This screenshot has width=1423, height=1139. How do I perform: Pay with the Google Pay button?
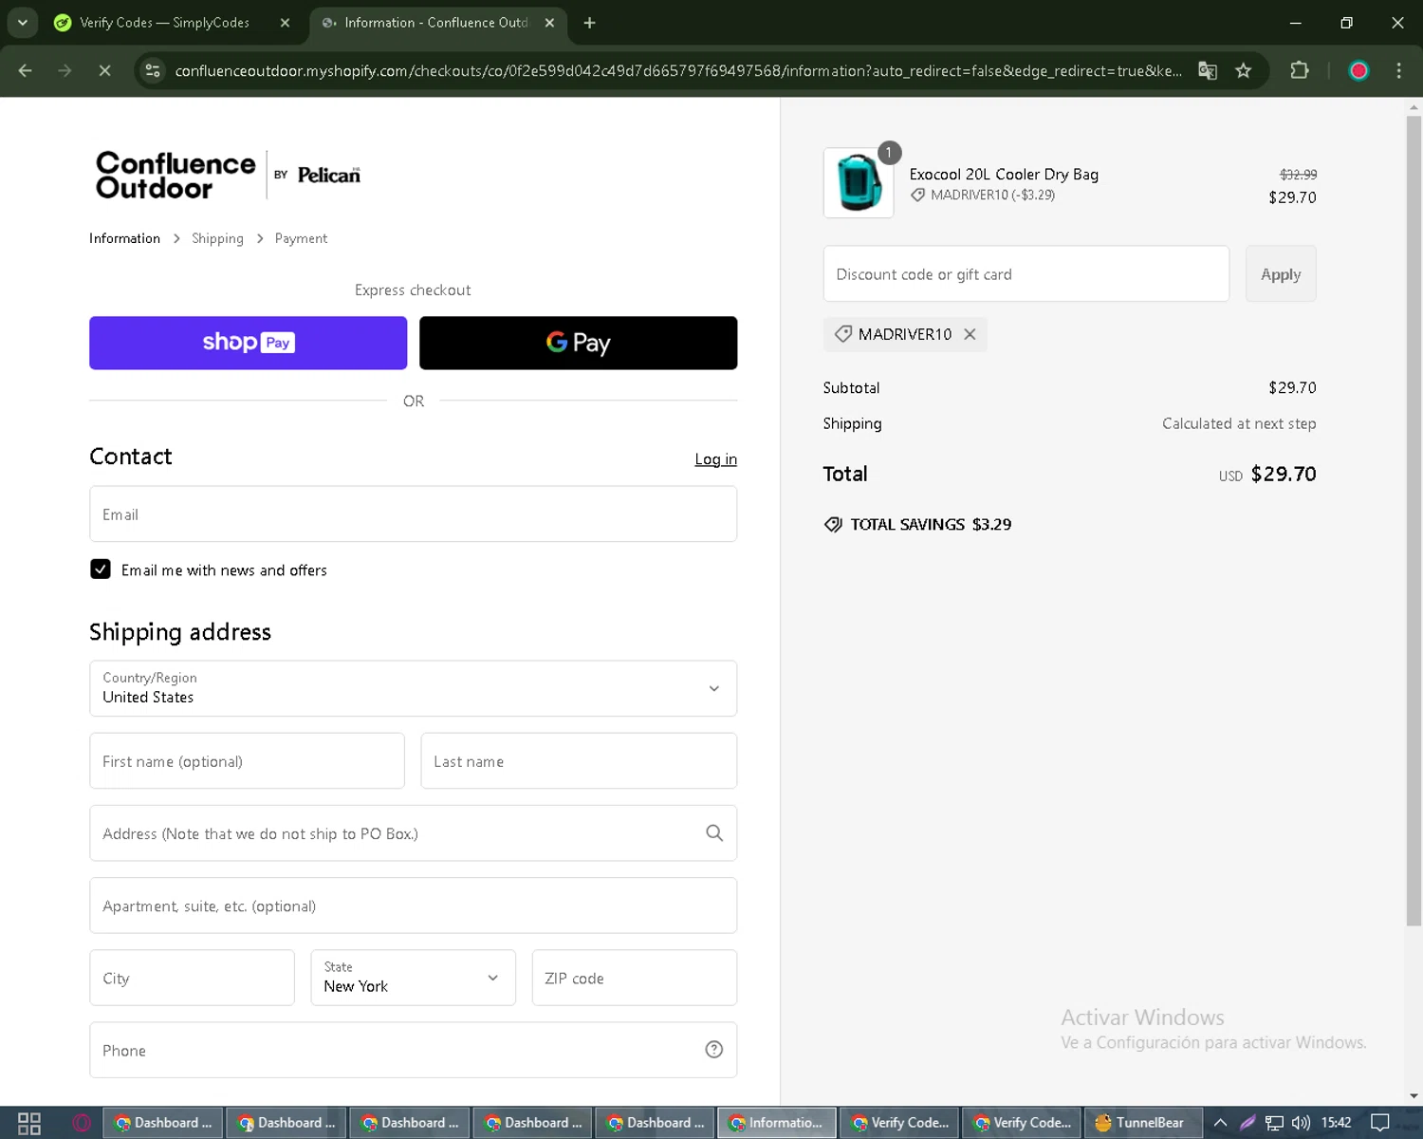pos(578,343)
